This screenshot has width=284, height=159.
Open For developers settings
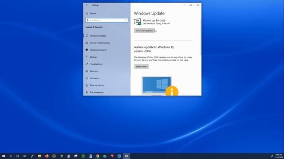click(x=97, y=92)
